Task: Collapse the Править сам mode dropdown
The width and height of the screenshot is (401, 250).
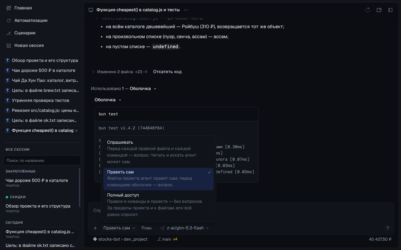Action: coord(119,228)
